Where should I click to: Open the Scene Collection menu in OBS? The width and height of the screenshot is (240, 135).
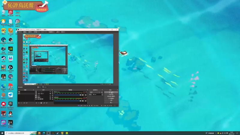51,32
